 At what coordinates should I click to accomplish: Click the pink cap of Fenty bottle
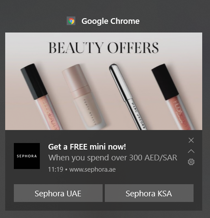(x=76, y=81)
